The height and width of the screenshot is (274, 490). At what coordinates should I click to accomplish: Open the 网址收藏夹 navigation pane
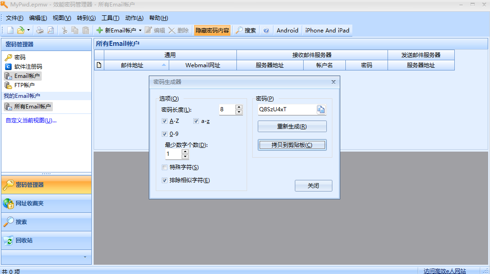click(46, 204)
